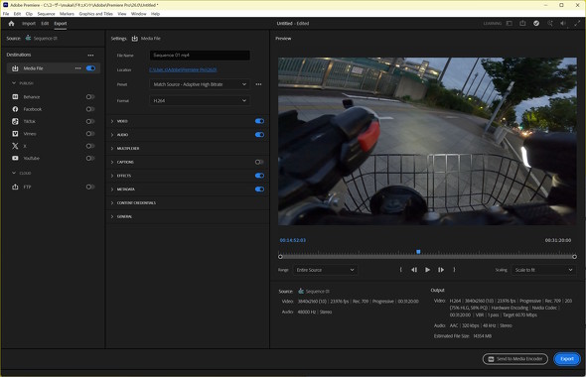
Task: Open Destinations panel three-dot menu
Action: pyautogui.click(x=90, y=55)
